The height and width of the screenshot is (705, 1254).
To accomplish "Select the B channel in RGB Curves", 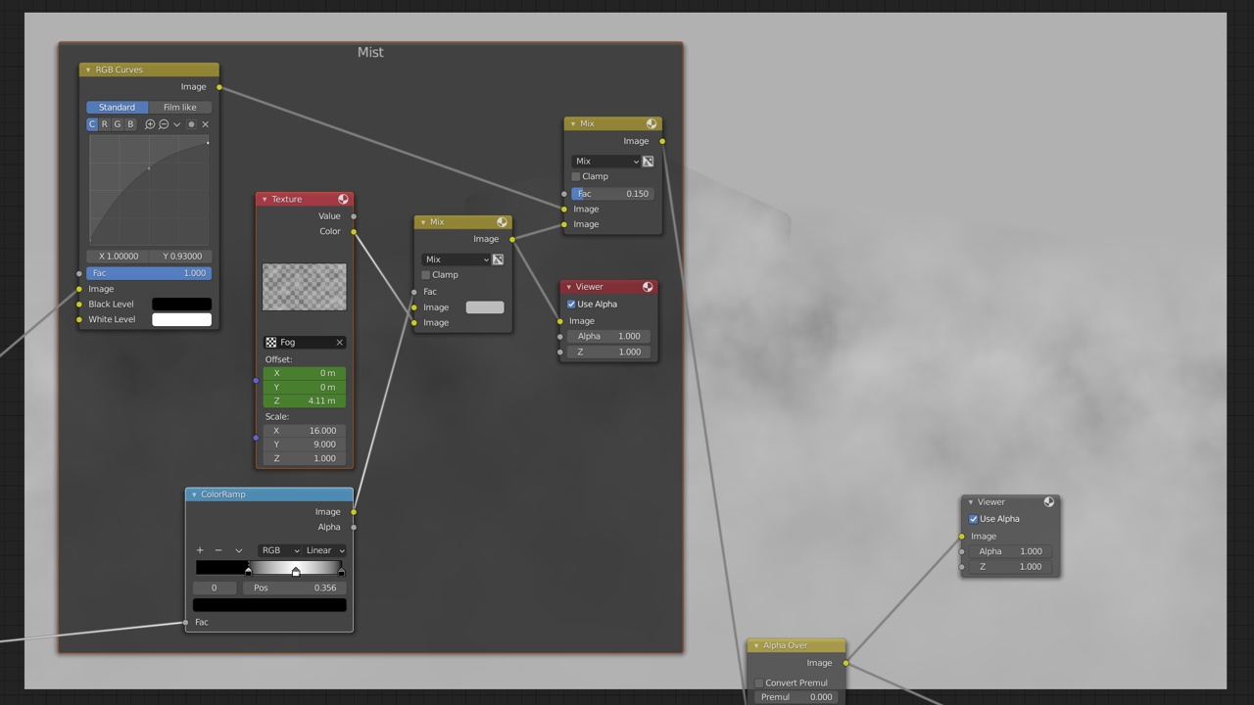I will [x=130, y=124].
